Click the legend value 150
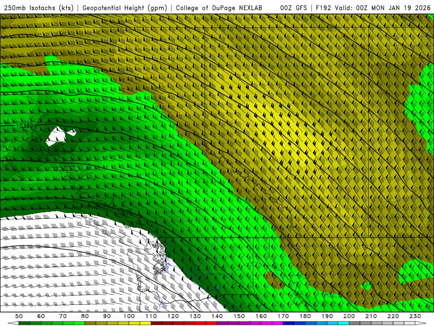This screenshot has height=326, width=434. 239,316
